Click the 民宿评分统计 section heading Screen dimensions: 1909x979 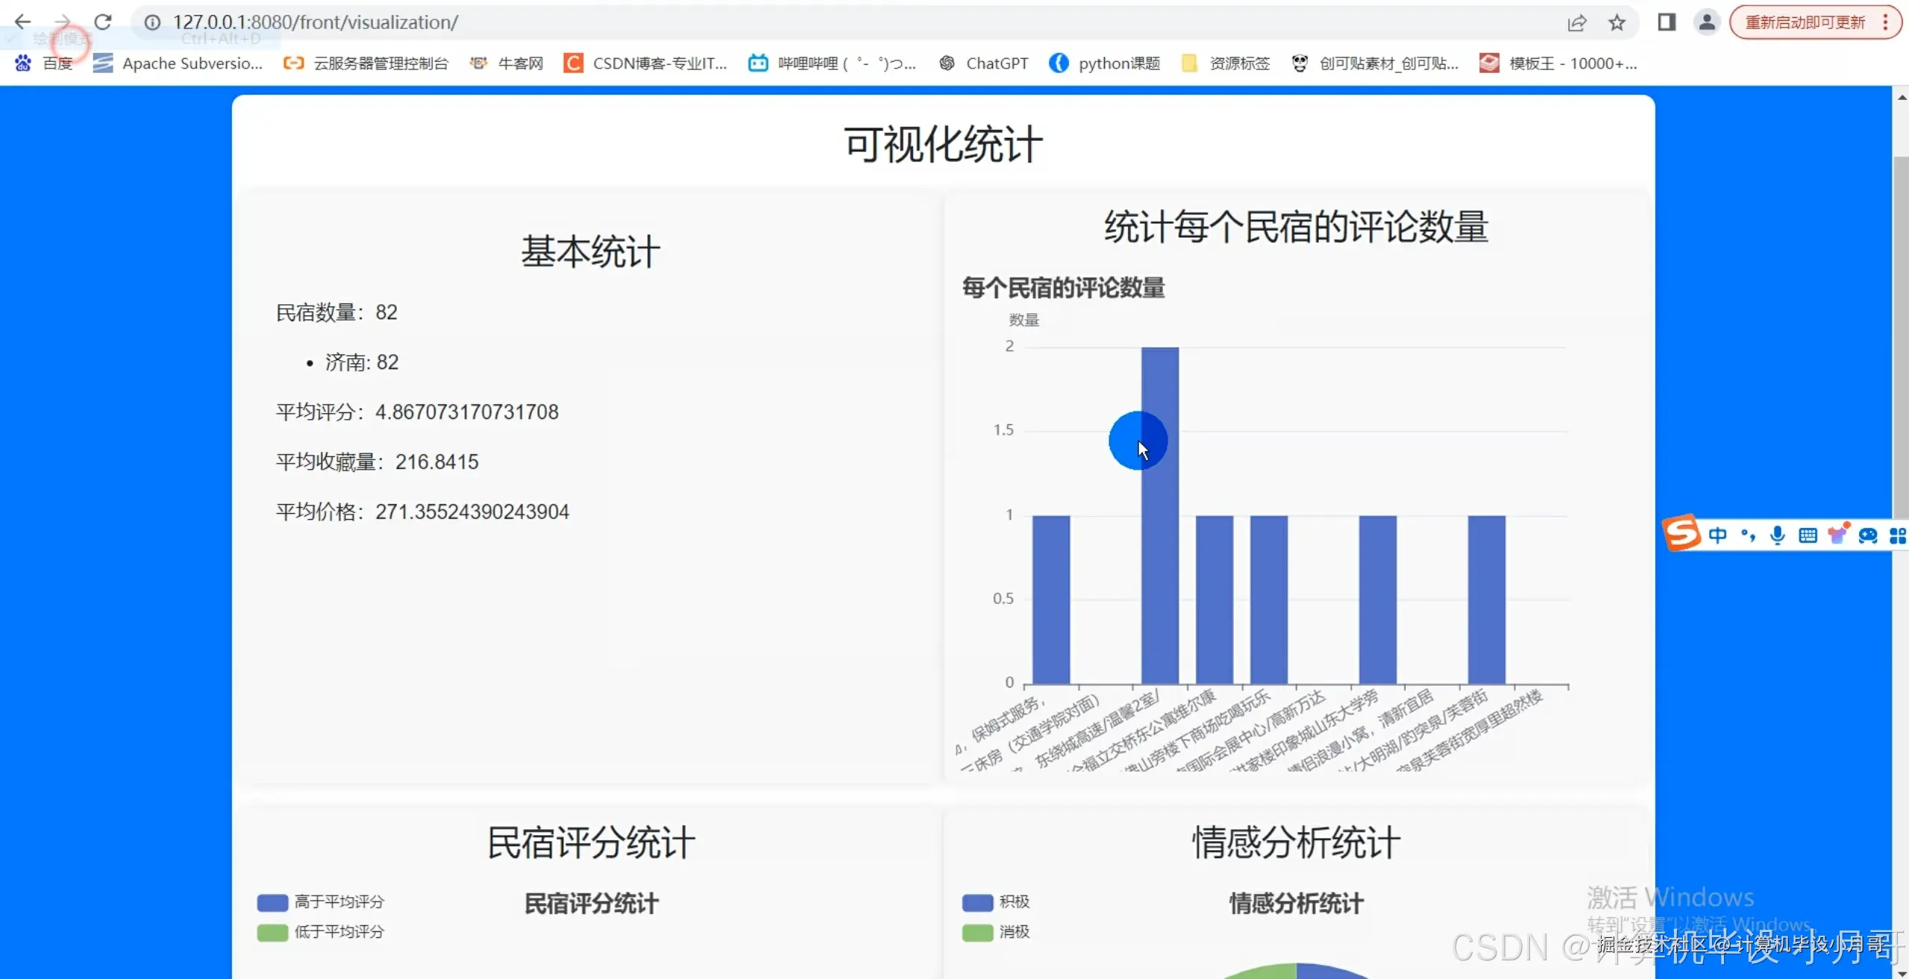coord(591,843)
